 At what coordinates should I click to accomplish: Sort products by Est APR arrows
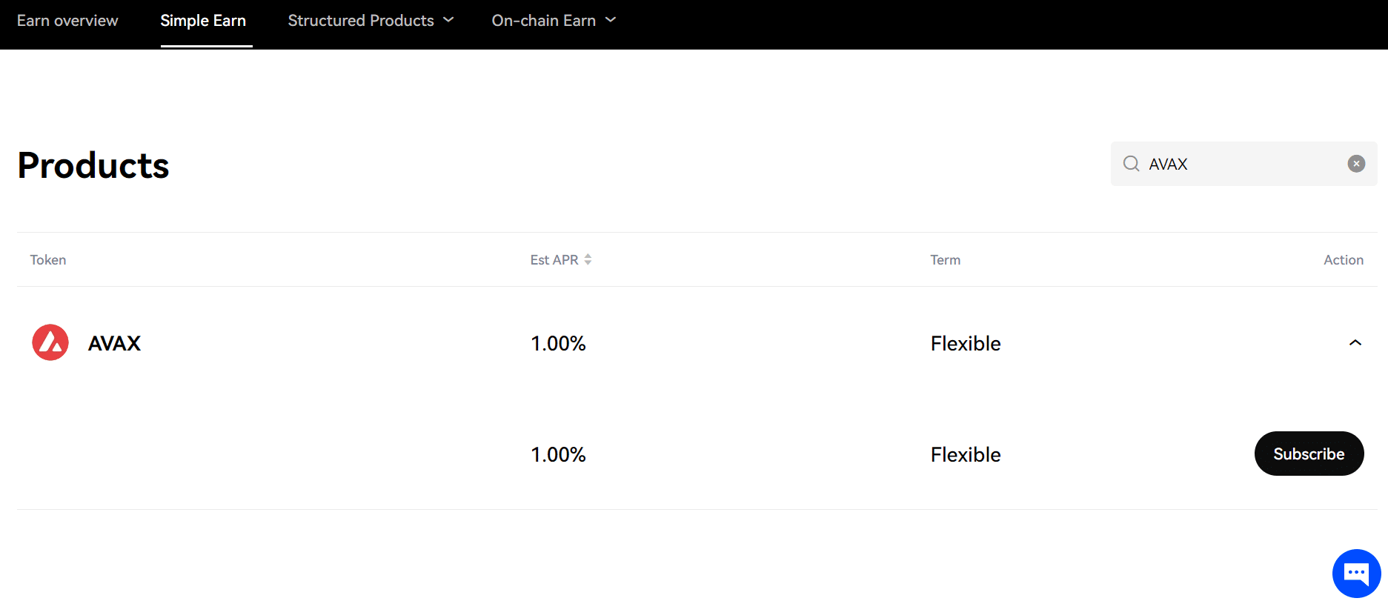pyautogui.click(x=588, y=259)
